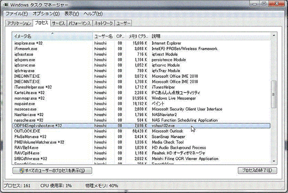Click the プロセス: 161 status entry
The height and width of the screenshot is (193, 288).
(x=17, y=186)
